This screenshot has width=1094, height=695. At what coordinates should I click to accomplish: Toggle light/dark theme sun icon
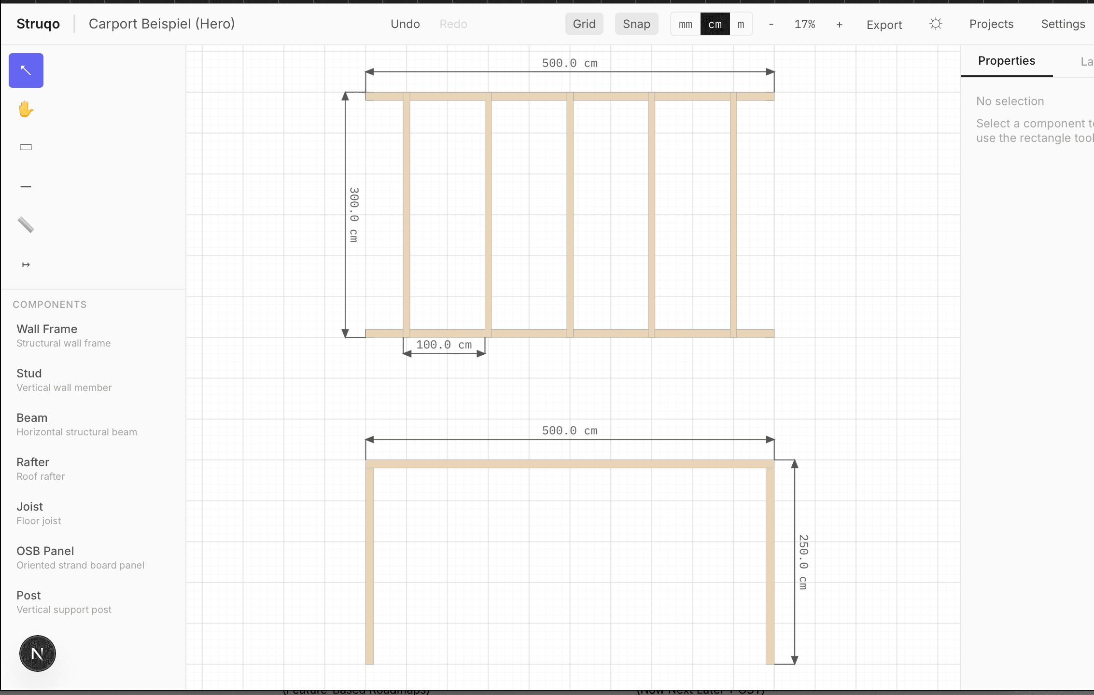(x=935, y=24)
